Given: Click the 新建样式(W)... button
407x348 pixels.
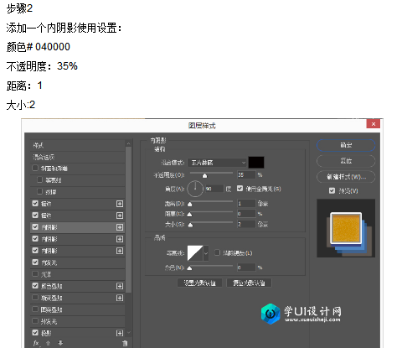Looking at the screenshot, I should [x=346, y=177].
